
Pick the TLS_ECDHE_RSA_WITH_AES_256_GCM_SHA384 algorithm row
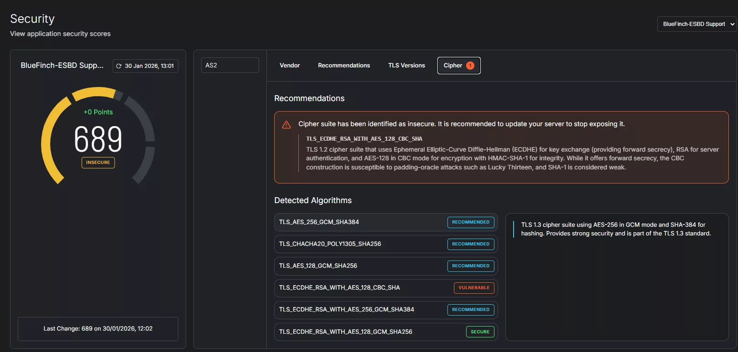coord(386,310)
